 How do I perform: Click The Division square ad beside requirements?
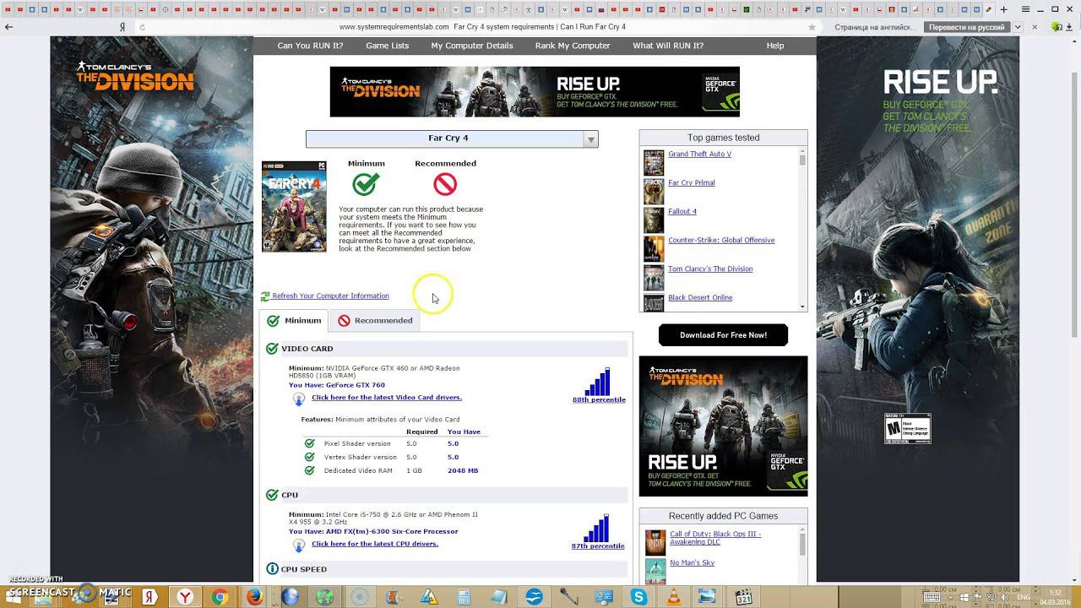[723, 426]
